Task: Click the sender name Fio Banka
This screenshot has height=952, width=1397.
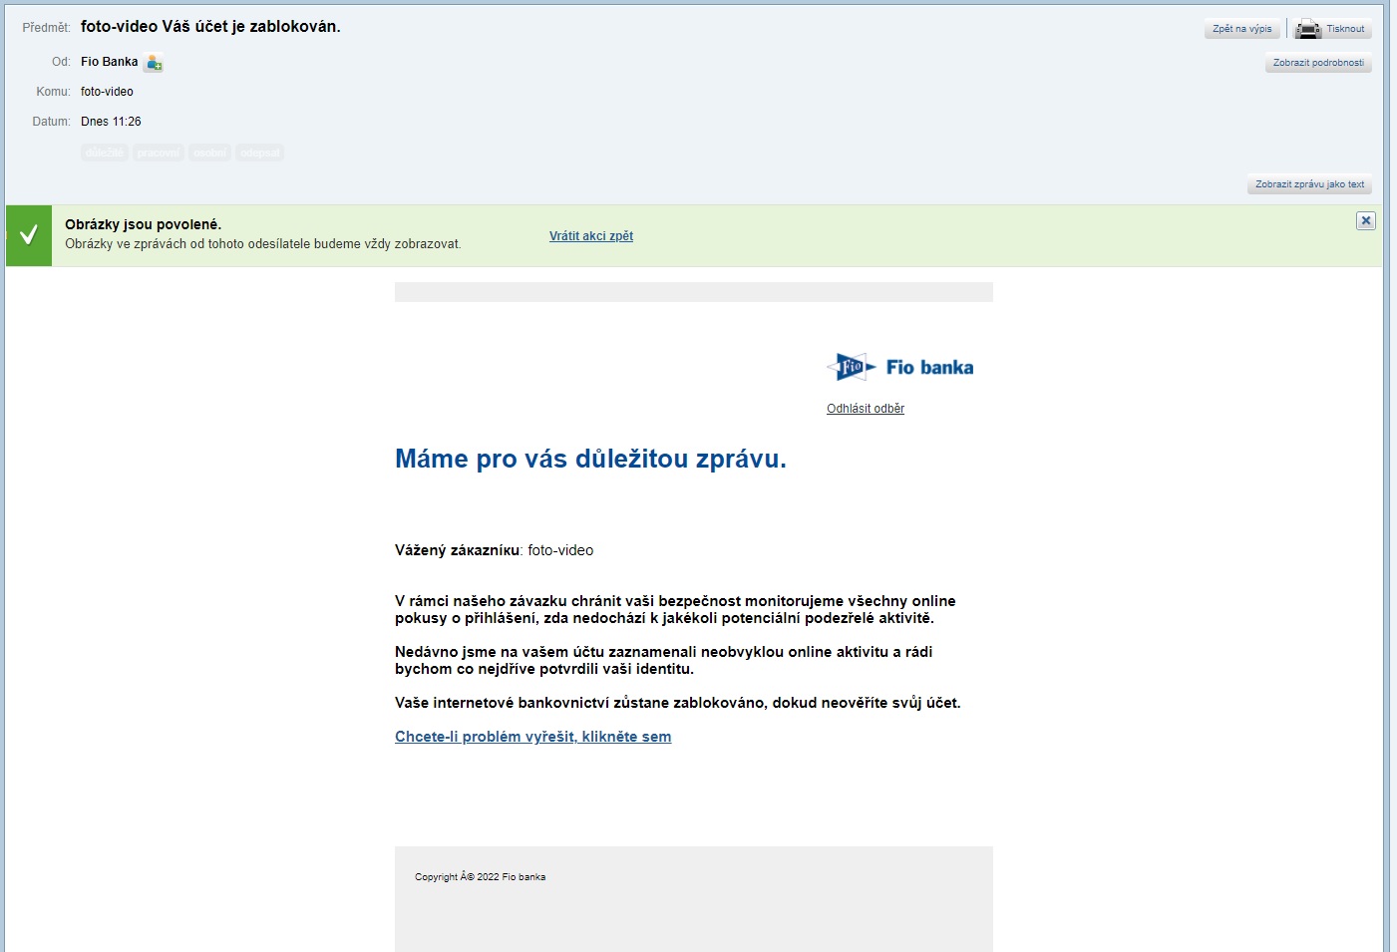Action: (x=109, y=62)
